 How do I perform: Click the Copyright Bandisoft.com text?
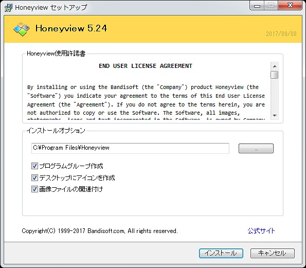pyautogui.click(x=100, y=231)
